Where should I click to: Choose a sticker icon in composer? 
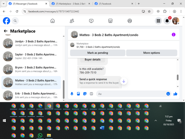85,94
